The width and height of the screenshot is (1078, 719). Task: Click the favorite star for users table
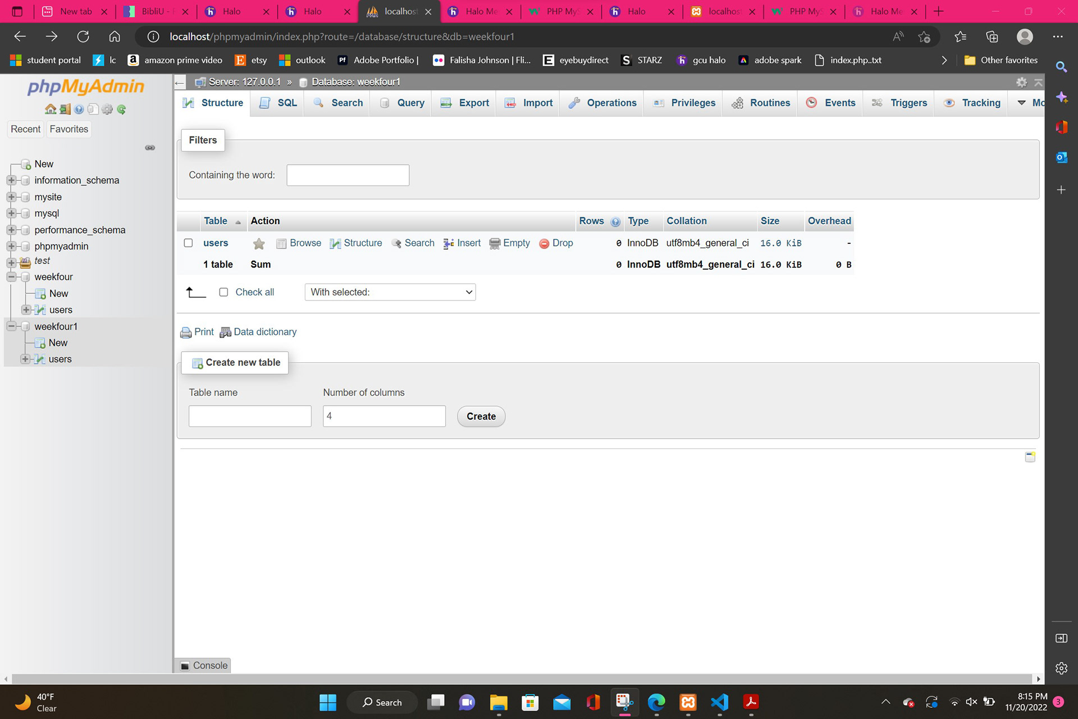click(259, 243)
